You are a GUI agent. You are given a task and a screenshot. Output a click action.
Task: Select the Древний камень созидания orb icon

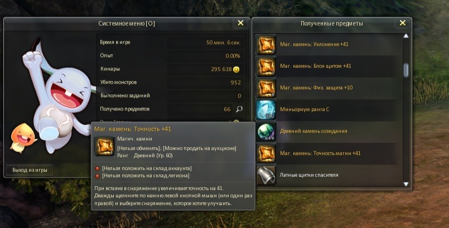pyautogui.click(x=265, y=132)
